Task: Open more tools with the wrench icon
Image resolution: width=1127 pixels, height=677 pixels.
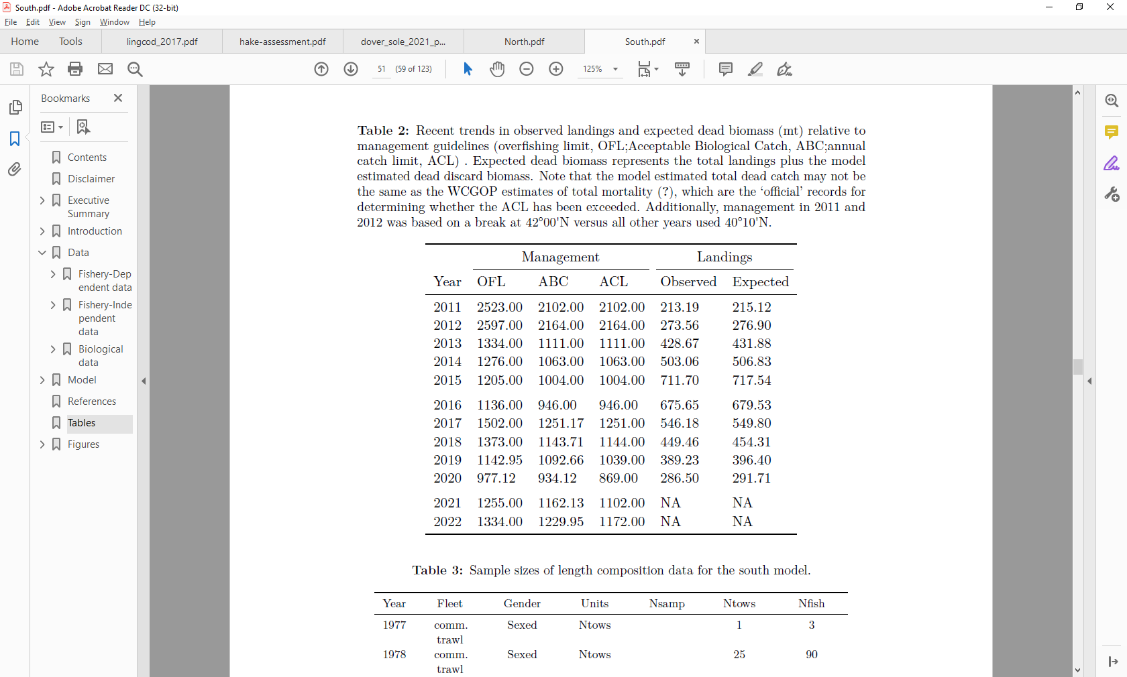Action: click(1112, 194)
